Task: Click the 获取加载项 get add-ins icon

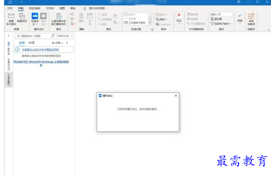Action: point(251,16)
